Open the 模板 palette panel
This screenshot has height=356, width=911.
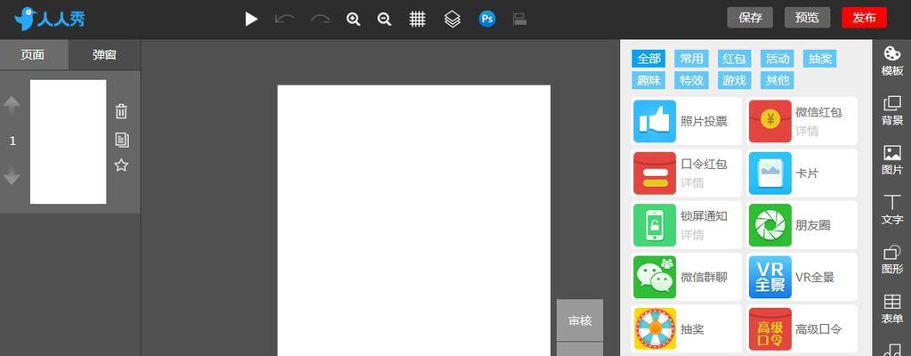point(891,61)
